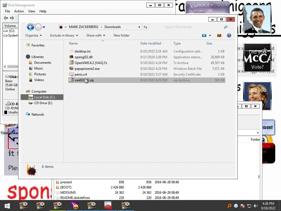281x211 pixels.
Task: Click Explorer's greyed Forward arrow button
Action: click(38, 27)
